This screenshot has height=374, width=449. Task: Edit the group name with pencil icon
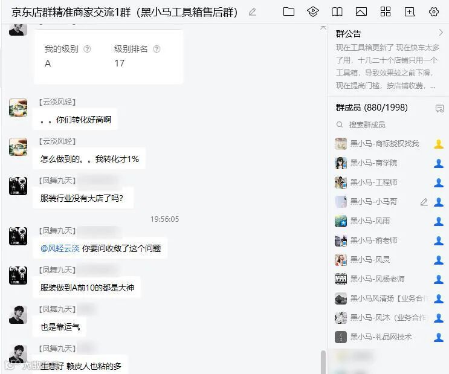252,12
